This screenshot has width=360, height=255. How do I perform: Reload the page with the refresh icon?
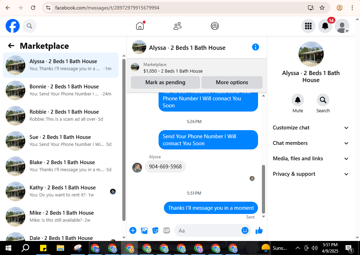(x=33, y=8)
